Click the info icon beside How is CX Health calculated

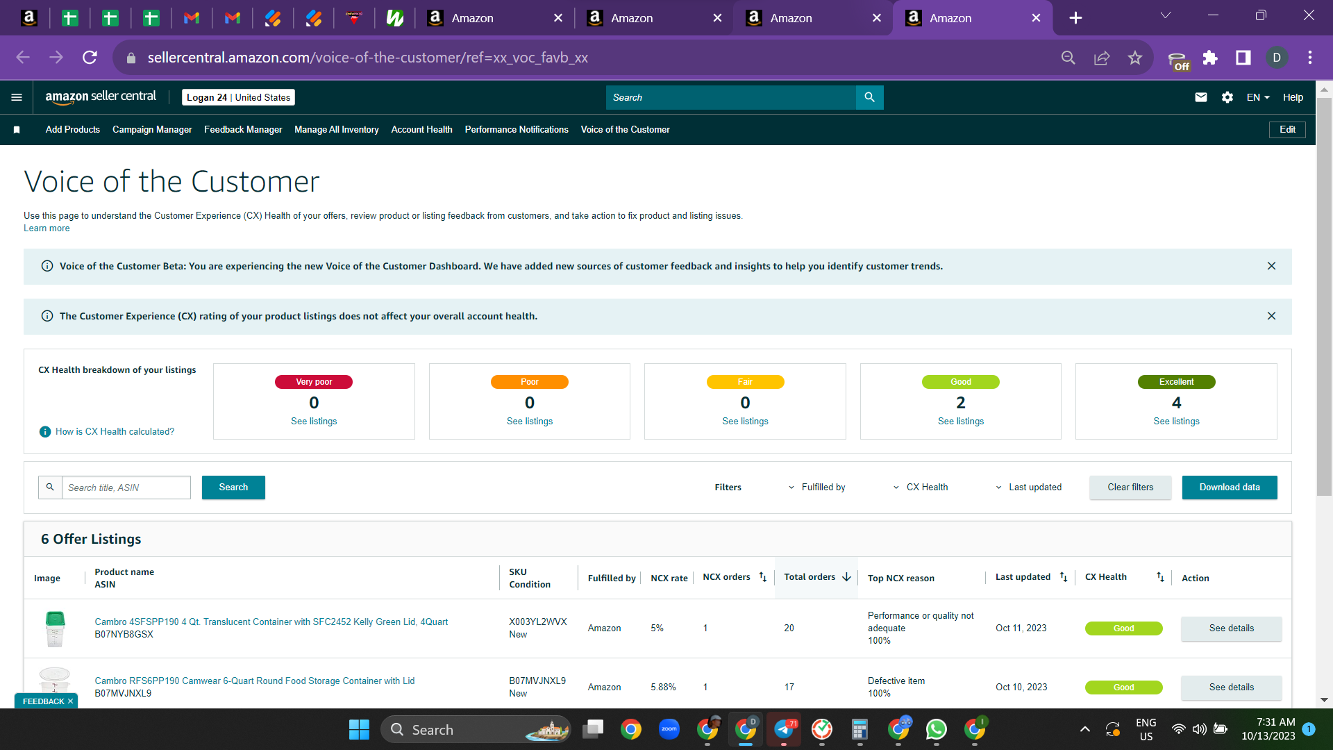[45, 432]
